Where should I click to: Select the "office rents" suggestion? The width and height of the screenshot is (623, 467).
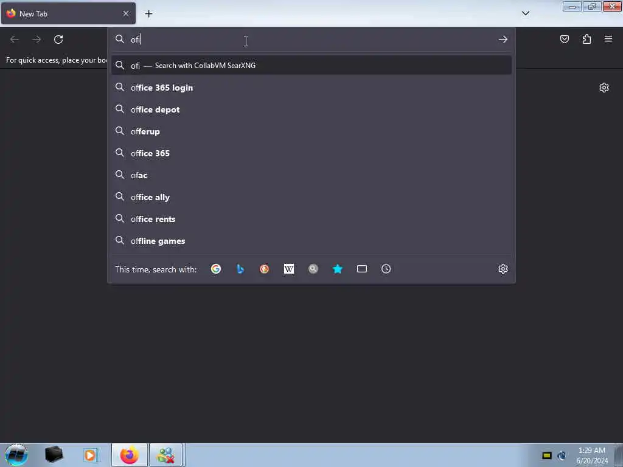point(311,219)
